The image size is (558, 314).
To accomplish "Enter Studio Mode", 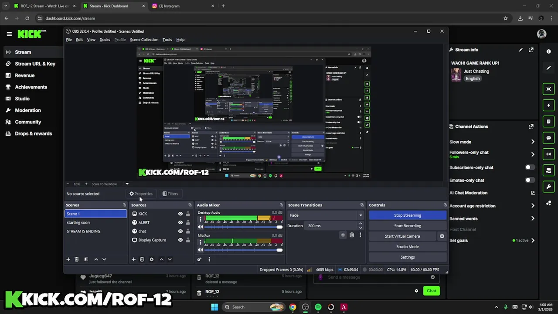I will tap(408, 247).
